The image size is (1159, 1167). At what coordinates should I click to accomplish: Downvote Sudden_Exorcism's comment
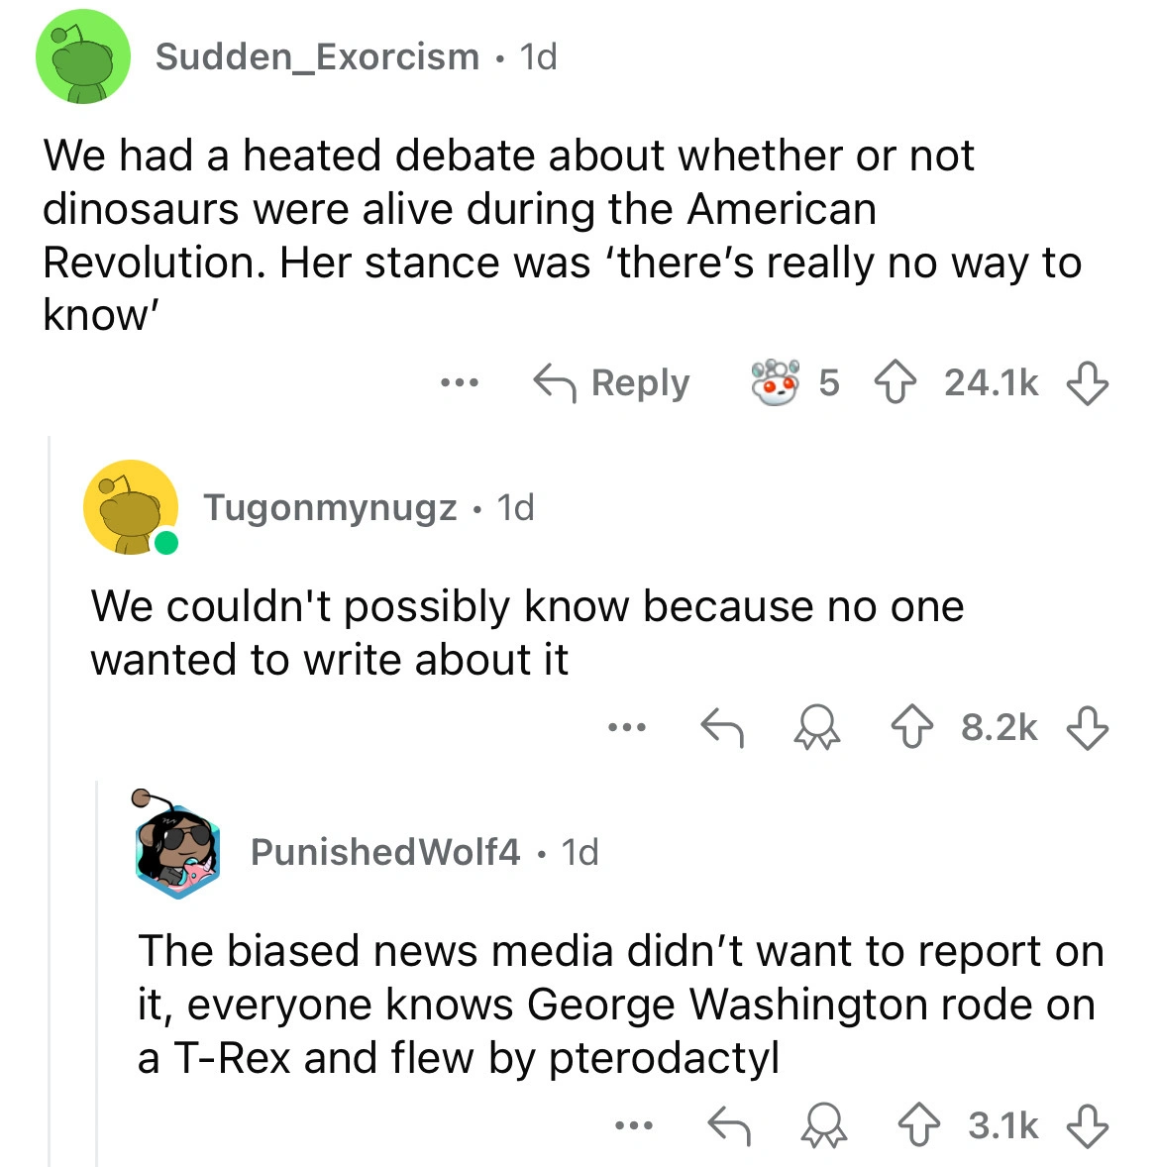[x=1086, y=382]
